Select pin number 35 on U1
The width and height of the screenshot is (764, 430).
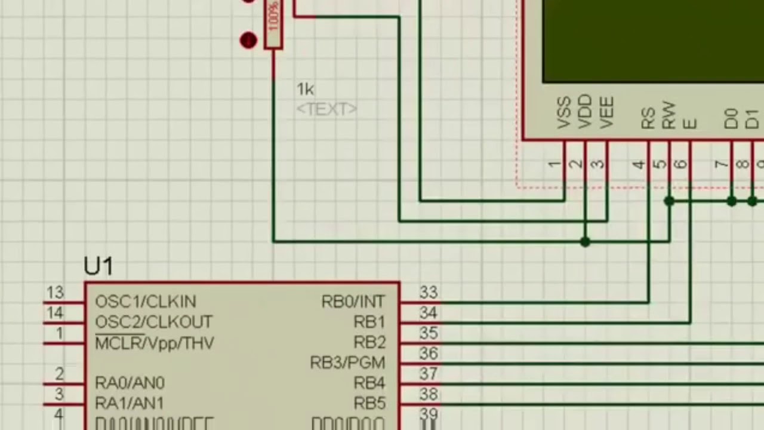[x=429, y=333]
